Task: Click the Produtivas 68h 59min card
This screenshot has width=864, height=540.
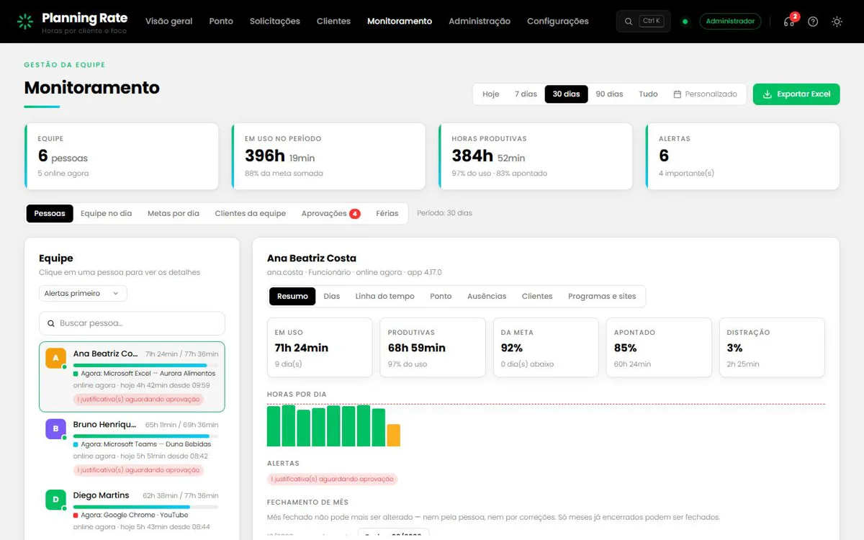Action: coord(433,348)
